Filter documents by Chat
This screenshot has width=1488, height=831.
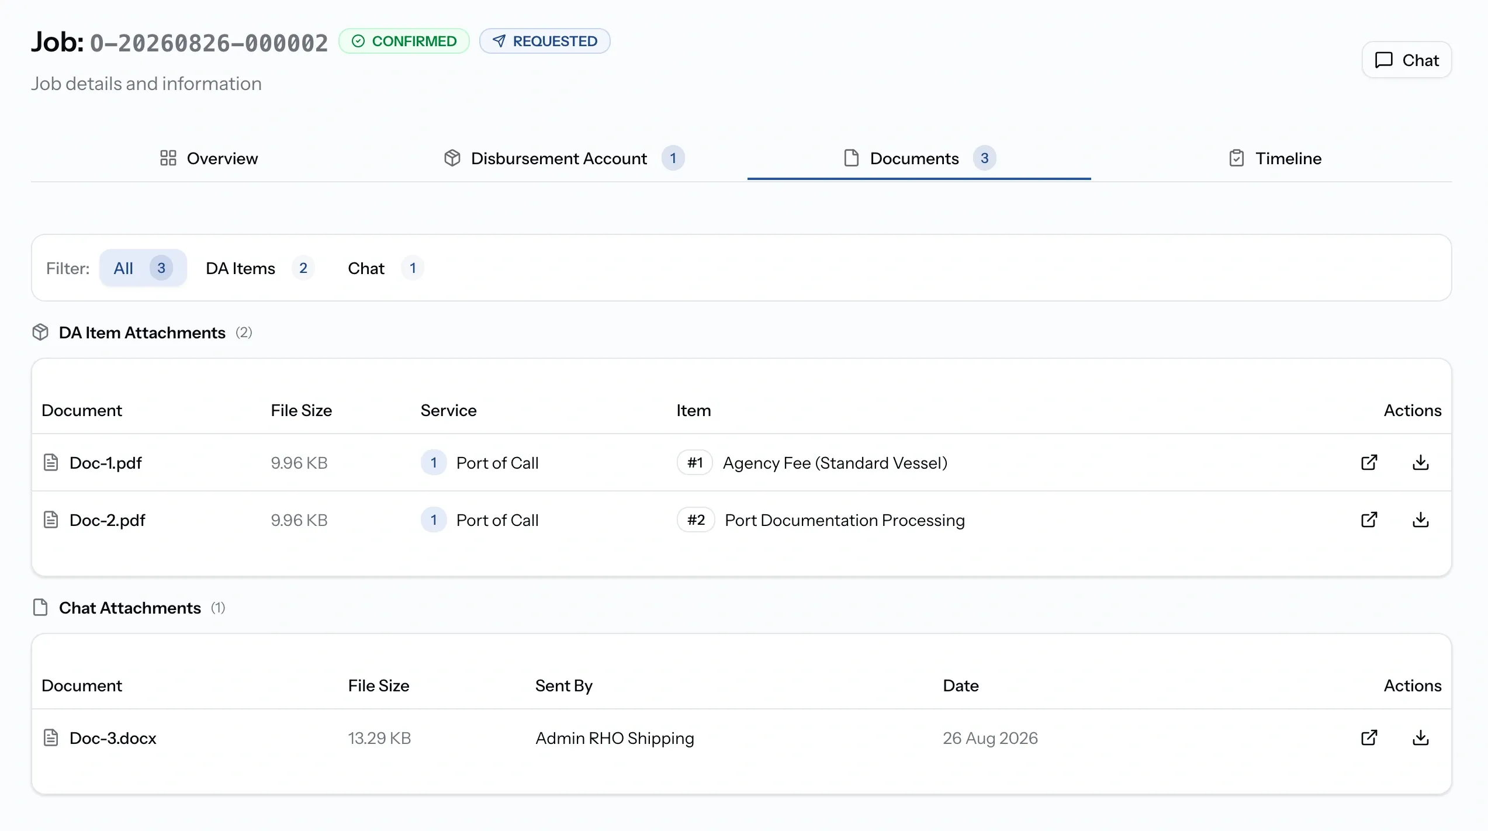click(x=386, y=268)
